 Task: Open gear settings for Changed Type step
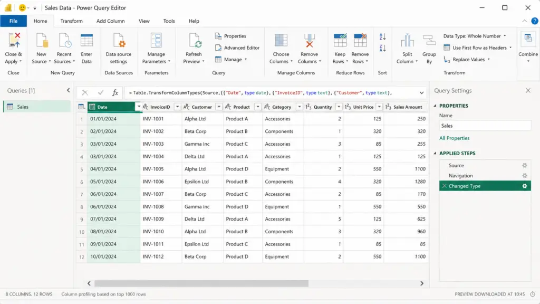(525, 186)
